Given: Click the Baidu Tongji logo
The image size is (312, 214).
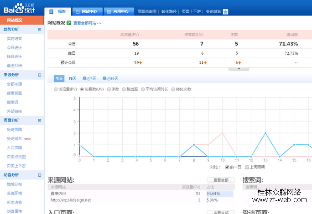Looking at the screenshot, I should pyautogui.click(x=20, y=8).
